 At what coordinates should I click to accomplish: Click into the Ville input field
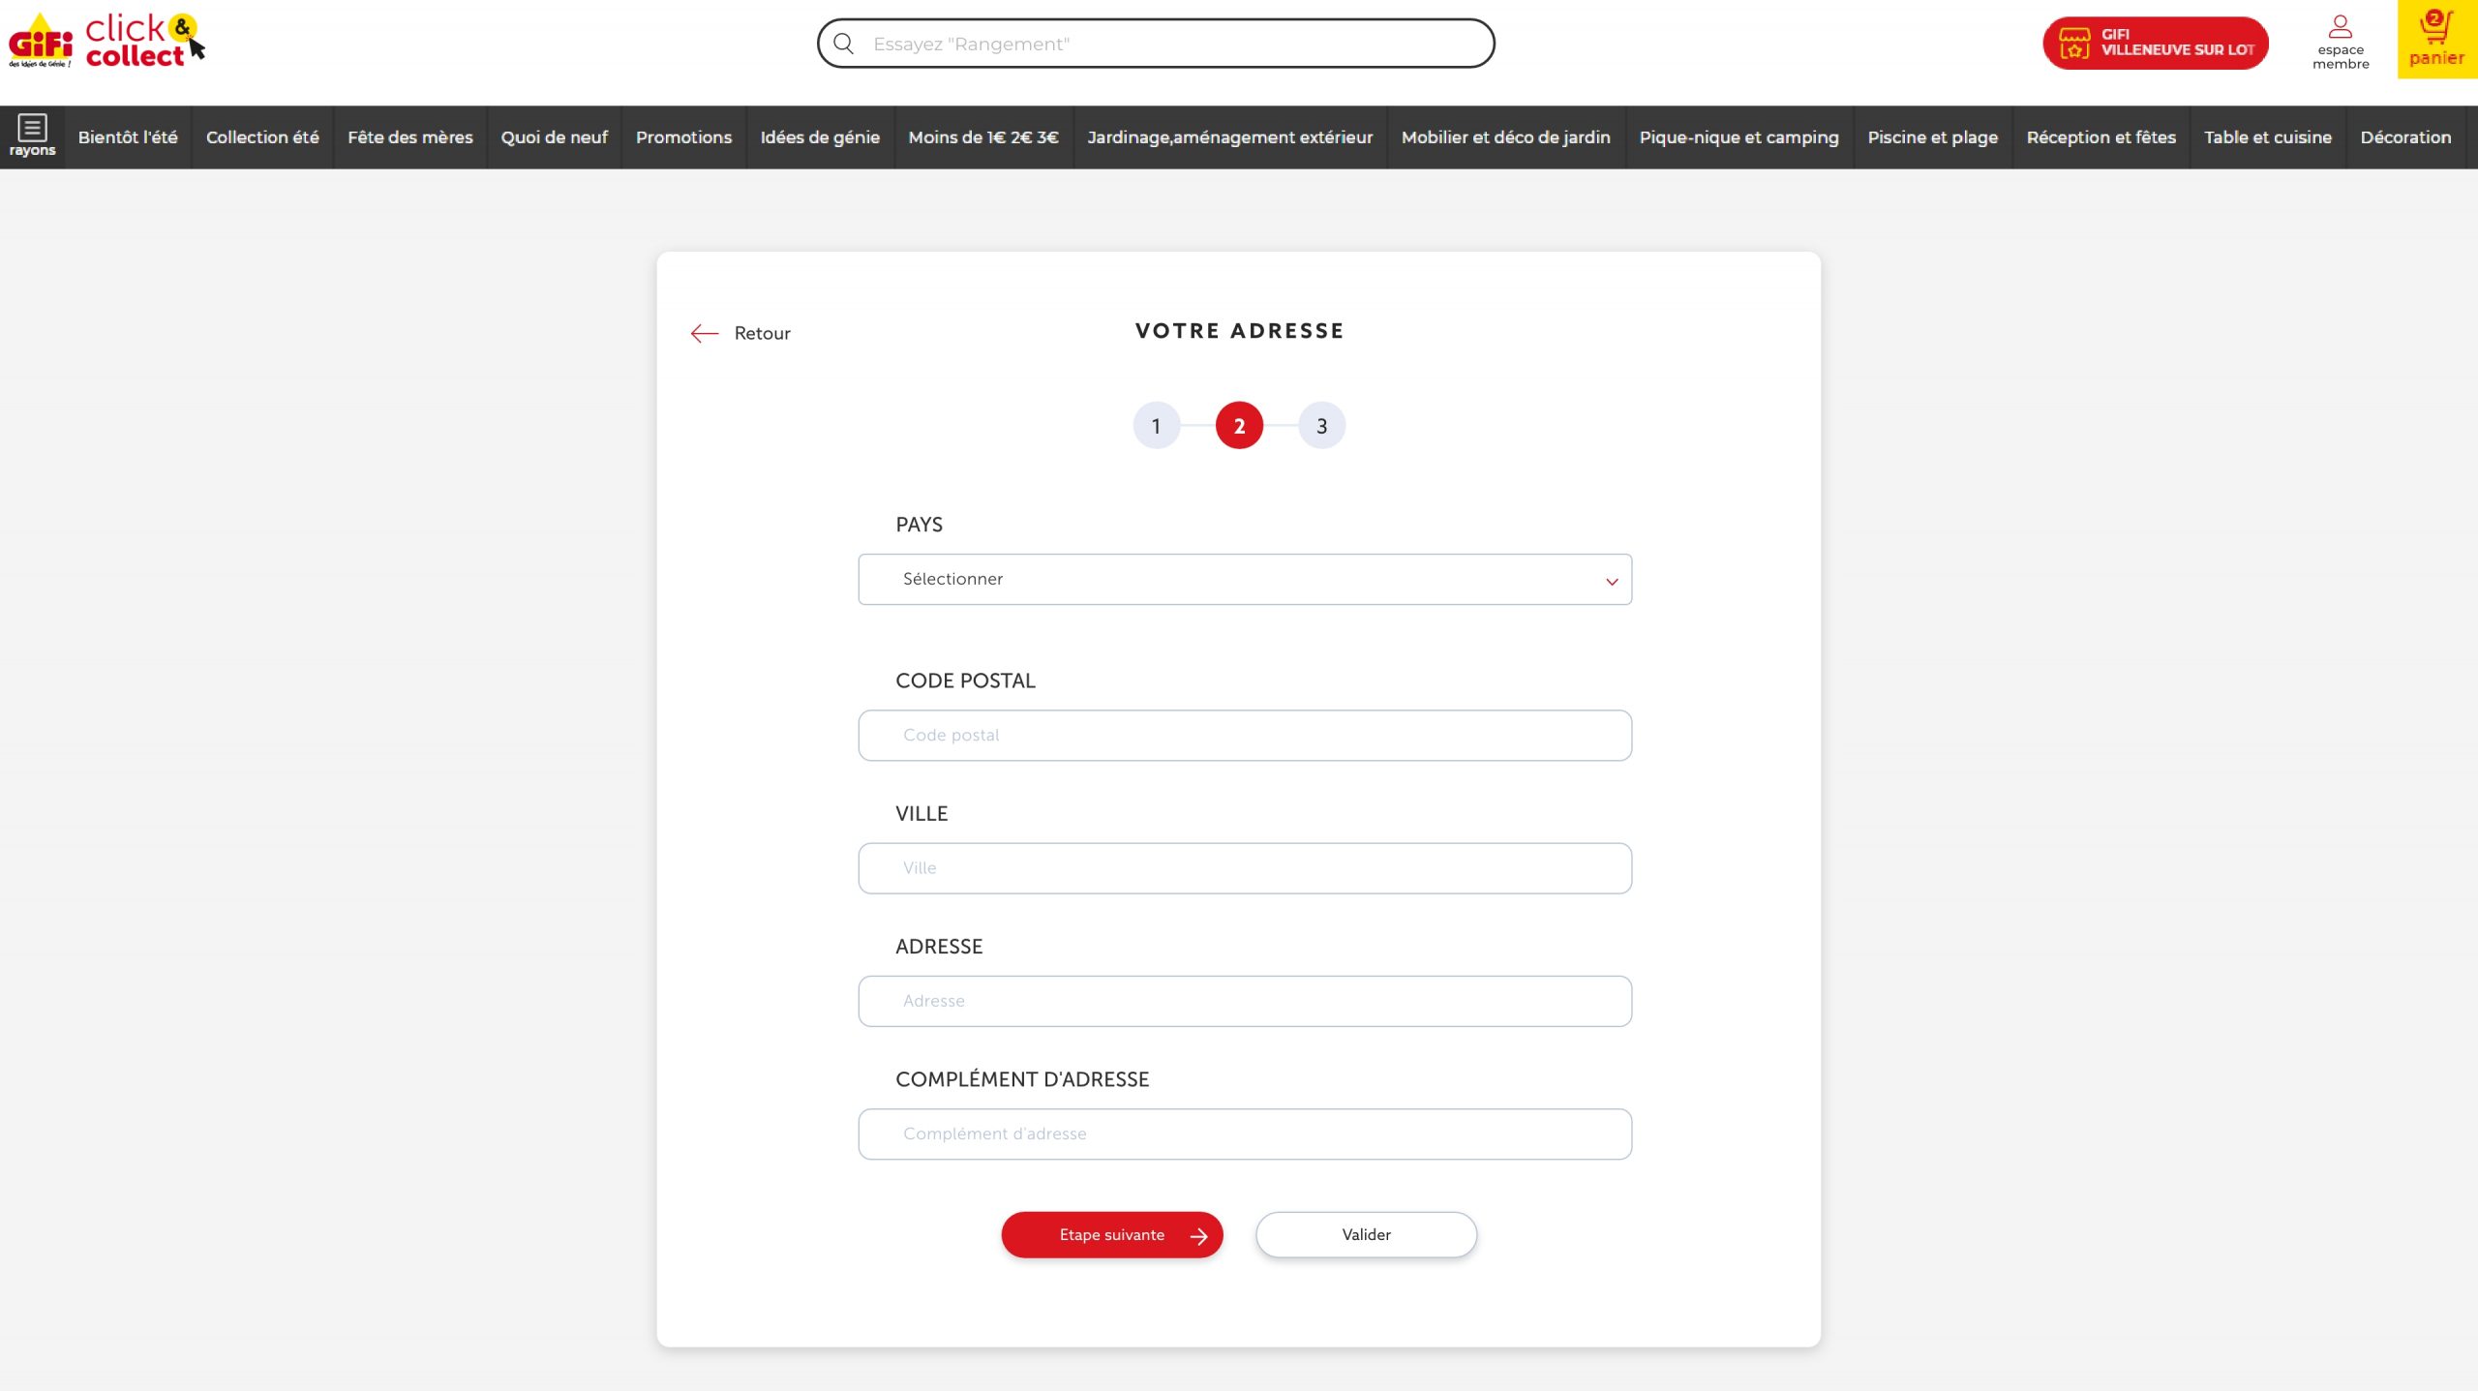1244,868
